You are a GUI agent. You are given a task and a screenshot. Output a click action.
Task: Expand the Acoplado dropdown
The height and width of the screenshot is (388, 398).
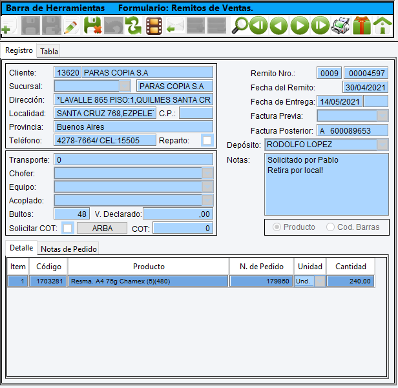click(x=207, y=201)
